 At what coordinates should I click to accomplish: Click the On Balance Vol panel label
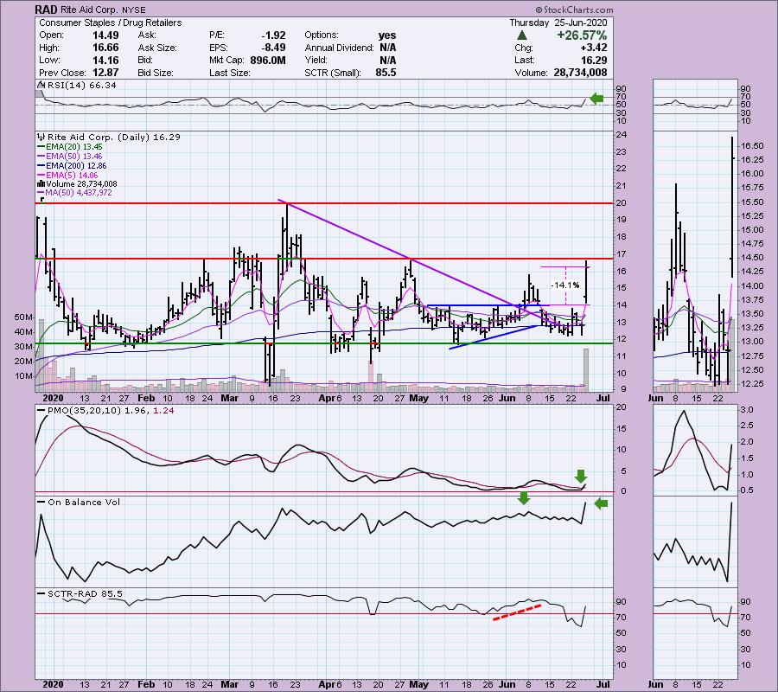tap(84, 502)
